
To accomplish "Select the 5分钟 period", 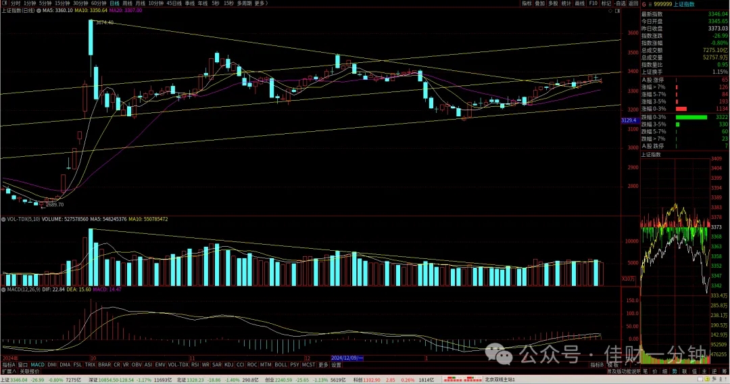I will click(x=45, y=3).
